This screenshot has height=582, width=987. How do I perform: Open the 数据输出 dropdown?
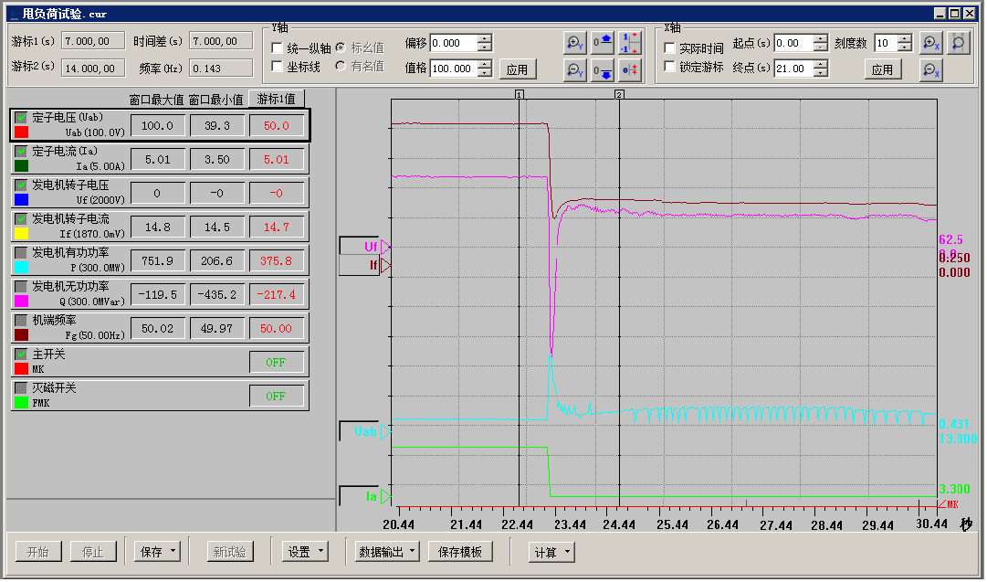(388, 552)
